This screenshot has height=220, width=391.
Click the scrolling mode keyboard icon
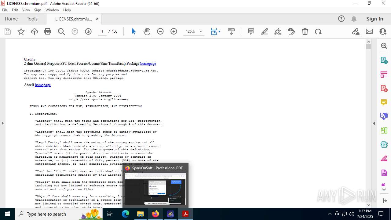[231, 31]
